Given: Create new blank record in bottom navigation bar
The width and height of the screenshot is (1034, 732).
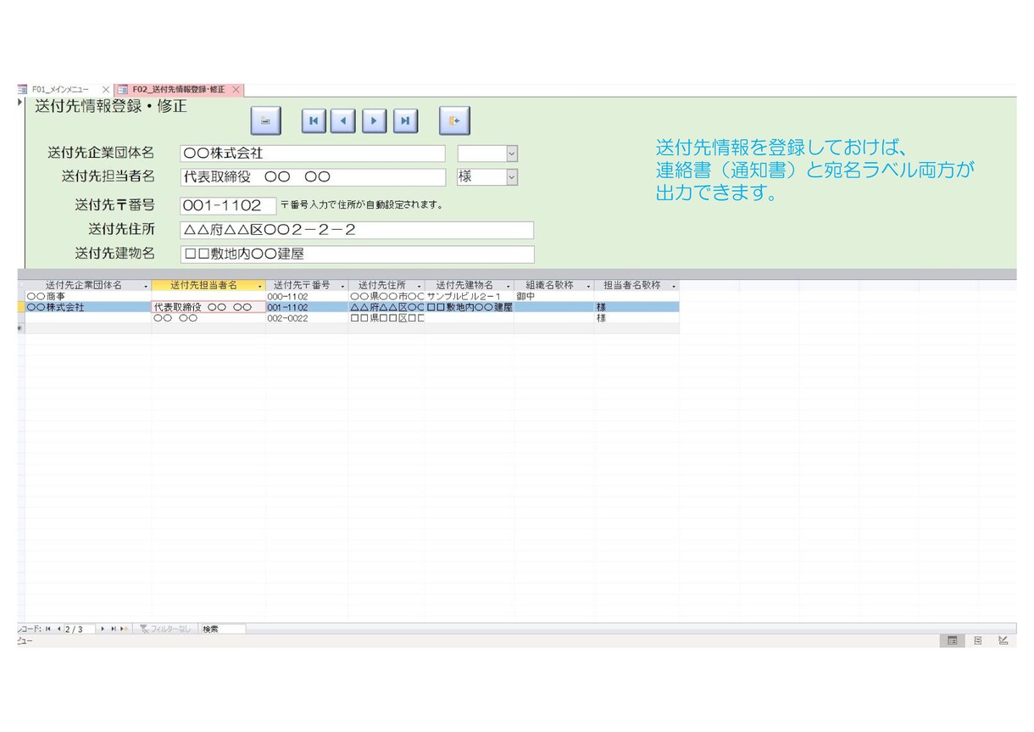Looking at the screenshot, I should click(x=124, y=629).
